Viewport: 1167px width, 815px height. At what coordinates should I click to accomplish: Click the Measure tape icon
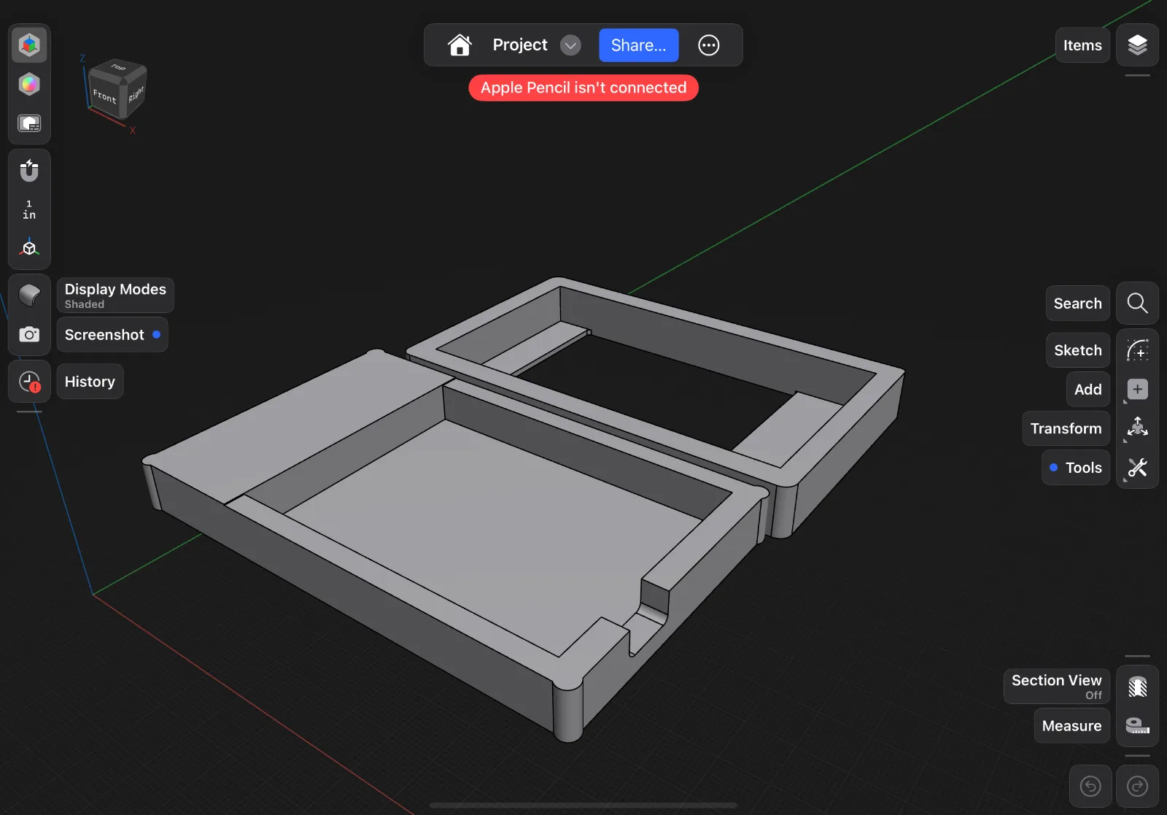click(x=1137, y=726)
